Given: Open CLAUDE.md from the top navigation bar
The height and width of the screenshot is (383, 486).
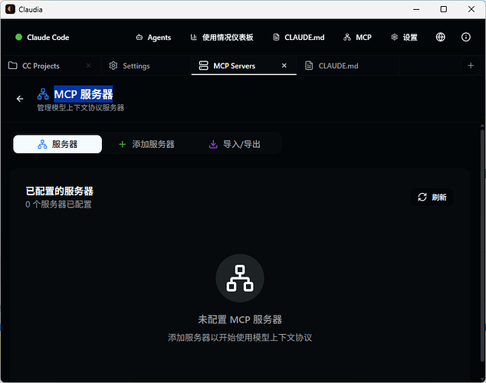Looking at the screenshot, I should pyautogui.click(x=298, y=38).
